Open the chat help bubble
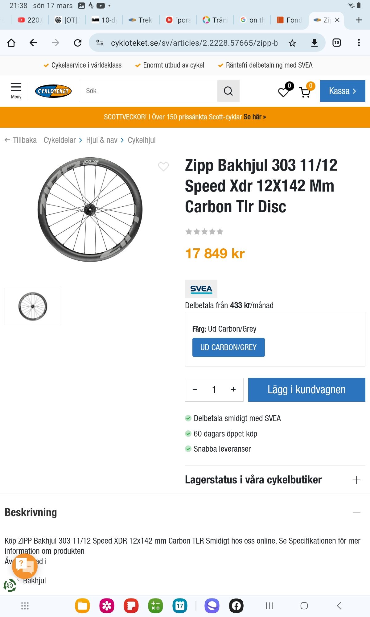This screenshot has height=617, width=370. pos(25,566)
